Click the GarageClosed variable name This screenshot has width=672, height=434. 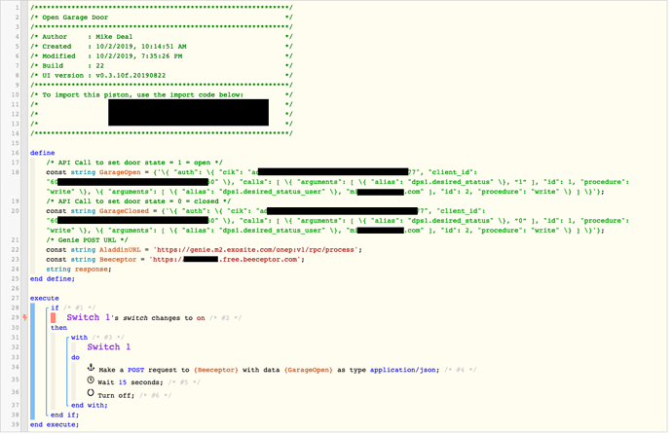(x=124, y=211)
